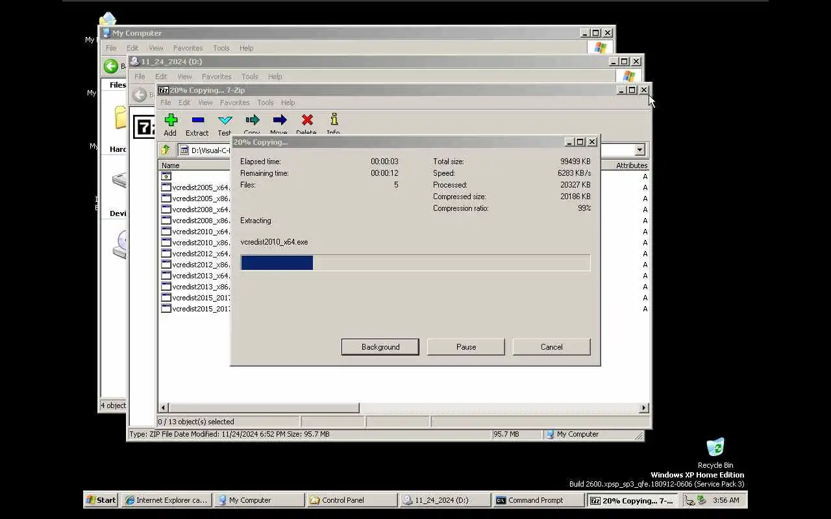Click the Info toolbar icon in 7-Zip
The image size is (831, 519).
click(x=334, y=120)
